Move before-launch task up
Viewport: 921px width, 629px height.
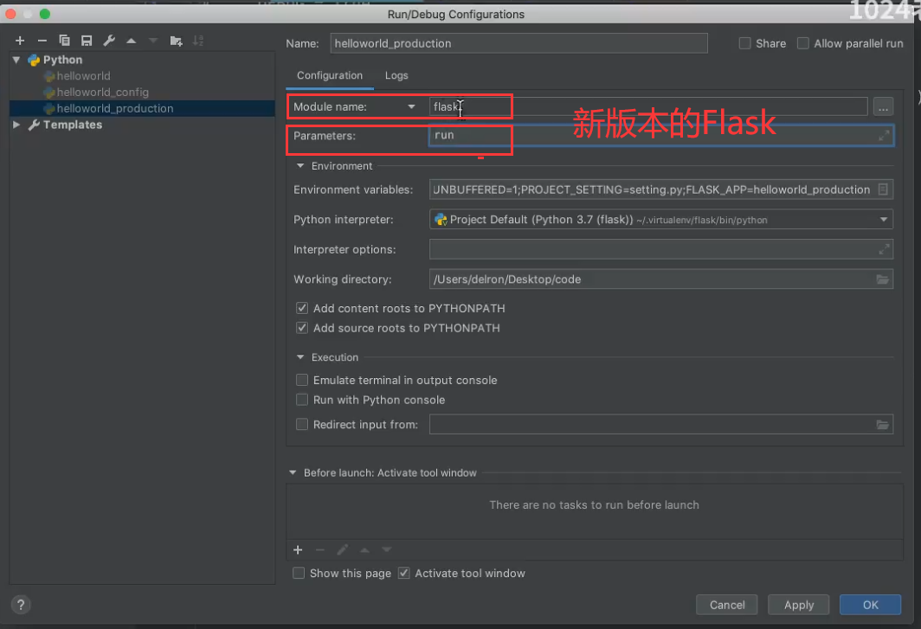click(x=364, y=549)
